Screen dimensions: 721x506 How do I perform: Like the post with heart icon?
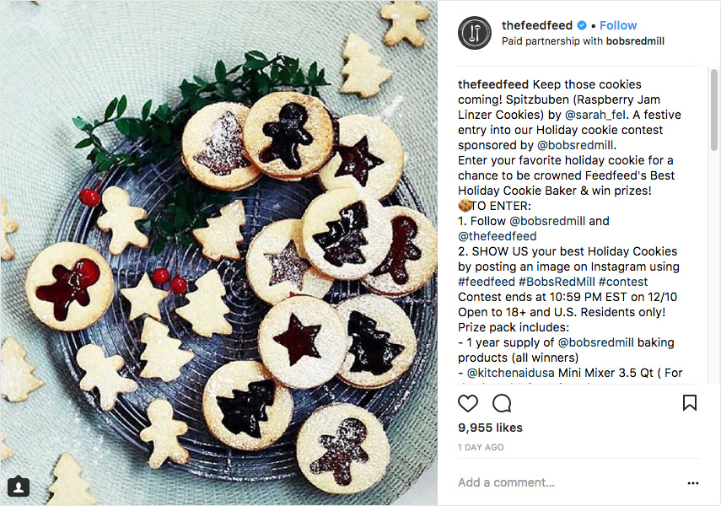(x=468, y=402)
